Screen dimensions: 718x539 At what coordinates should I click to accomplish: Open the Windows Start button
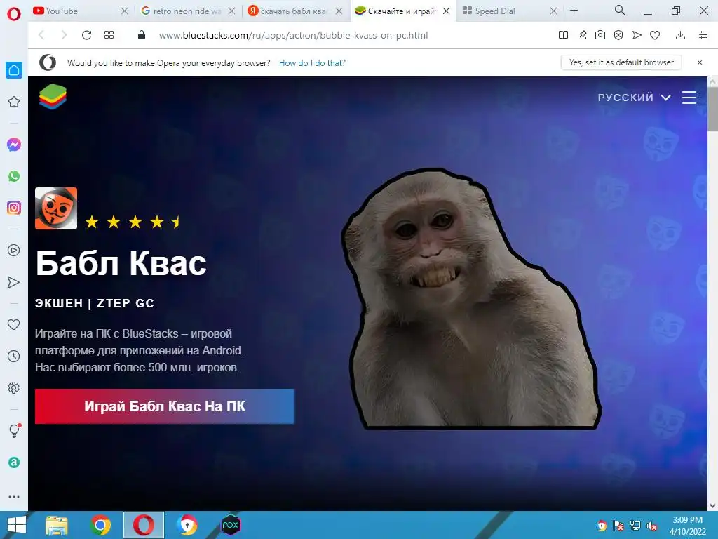(x=17, y=525)
